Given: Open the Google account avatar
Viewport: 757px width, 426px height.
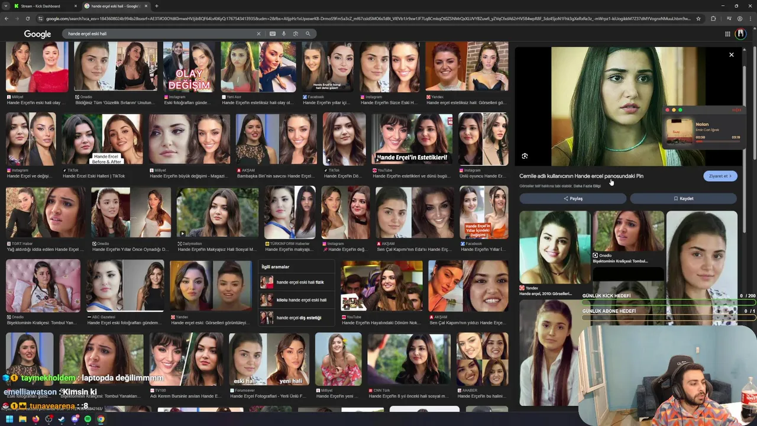Looking at the screenshot, I should [x=740, y=34].
